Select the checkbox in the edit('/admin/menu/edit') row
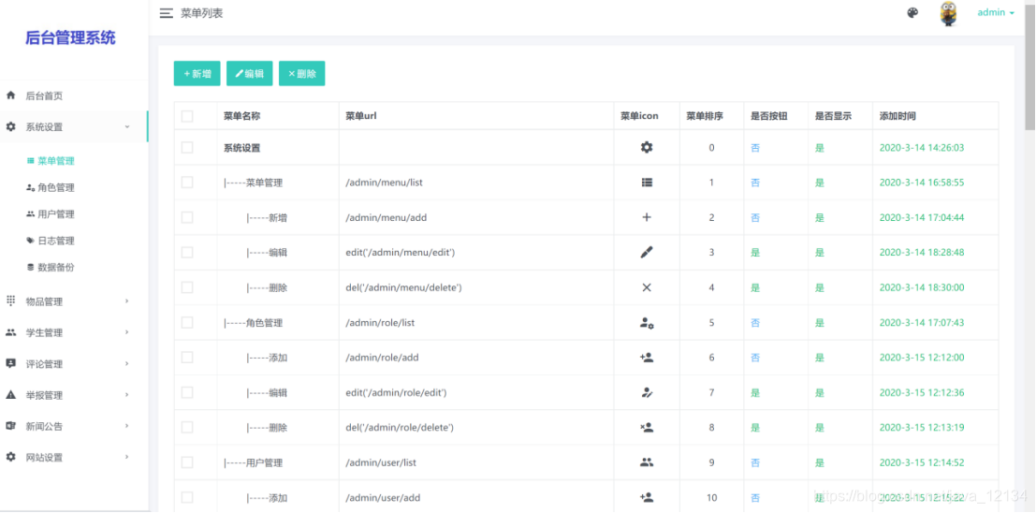Viewport: 1036px width, 513px height. click(x=187, y=253)
